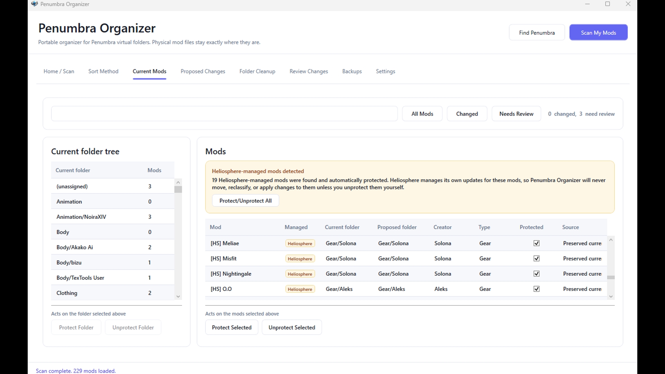Toggle Protected checkbox for [HS] Nightingale
Viewport: 665px width, 374px height.
tap(537, 274)
